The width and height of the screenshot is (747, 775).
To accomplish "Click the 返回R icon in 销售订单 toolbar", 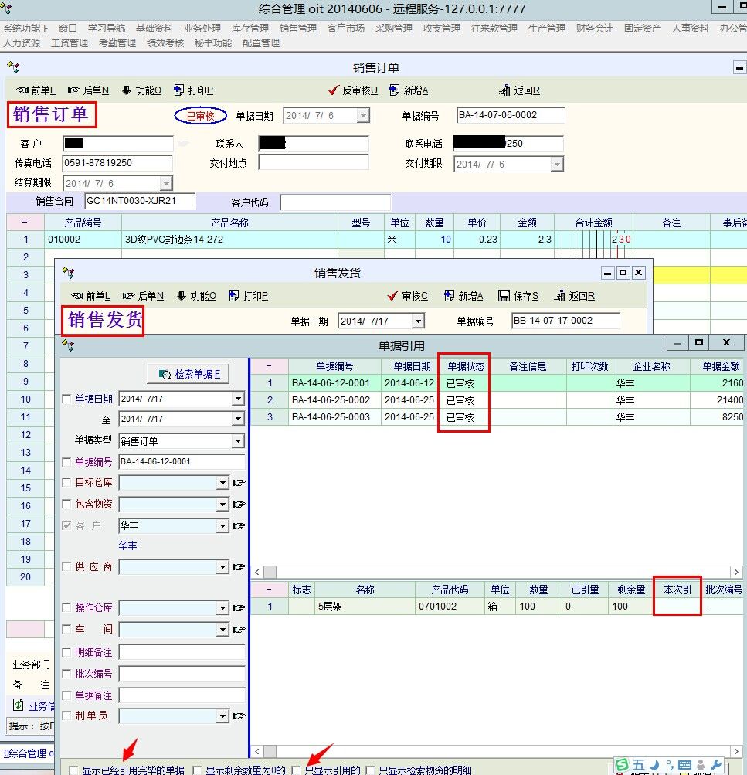I will [505, 90].
